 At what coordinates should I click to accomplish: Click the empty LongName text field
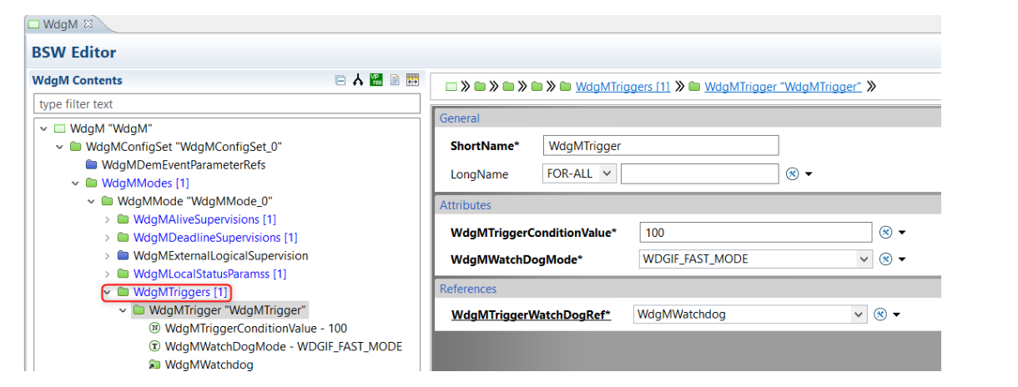pyautogui.click(x=699, y=173)
